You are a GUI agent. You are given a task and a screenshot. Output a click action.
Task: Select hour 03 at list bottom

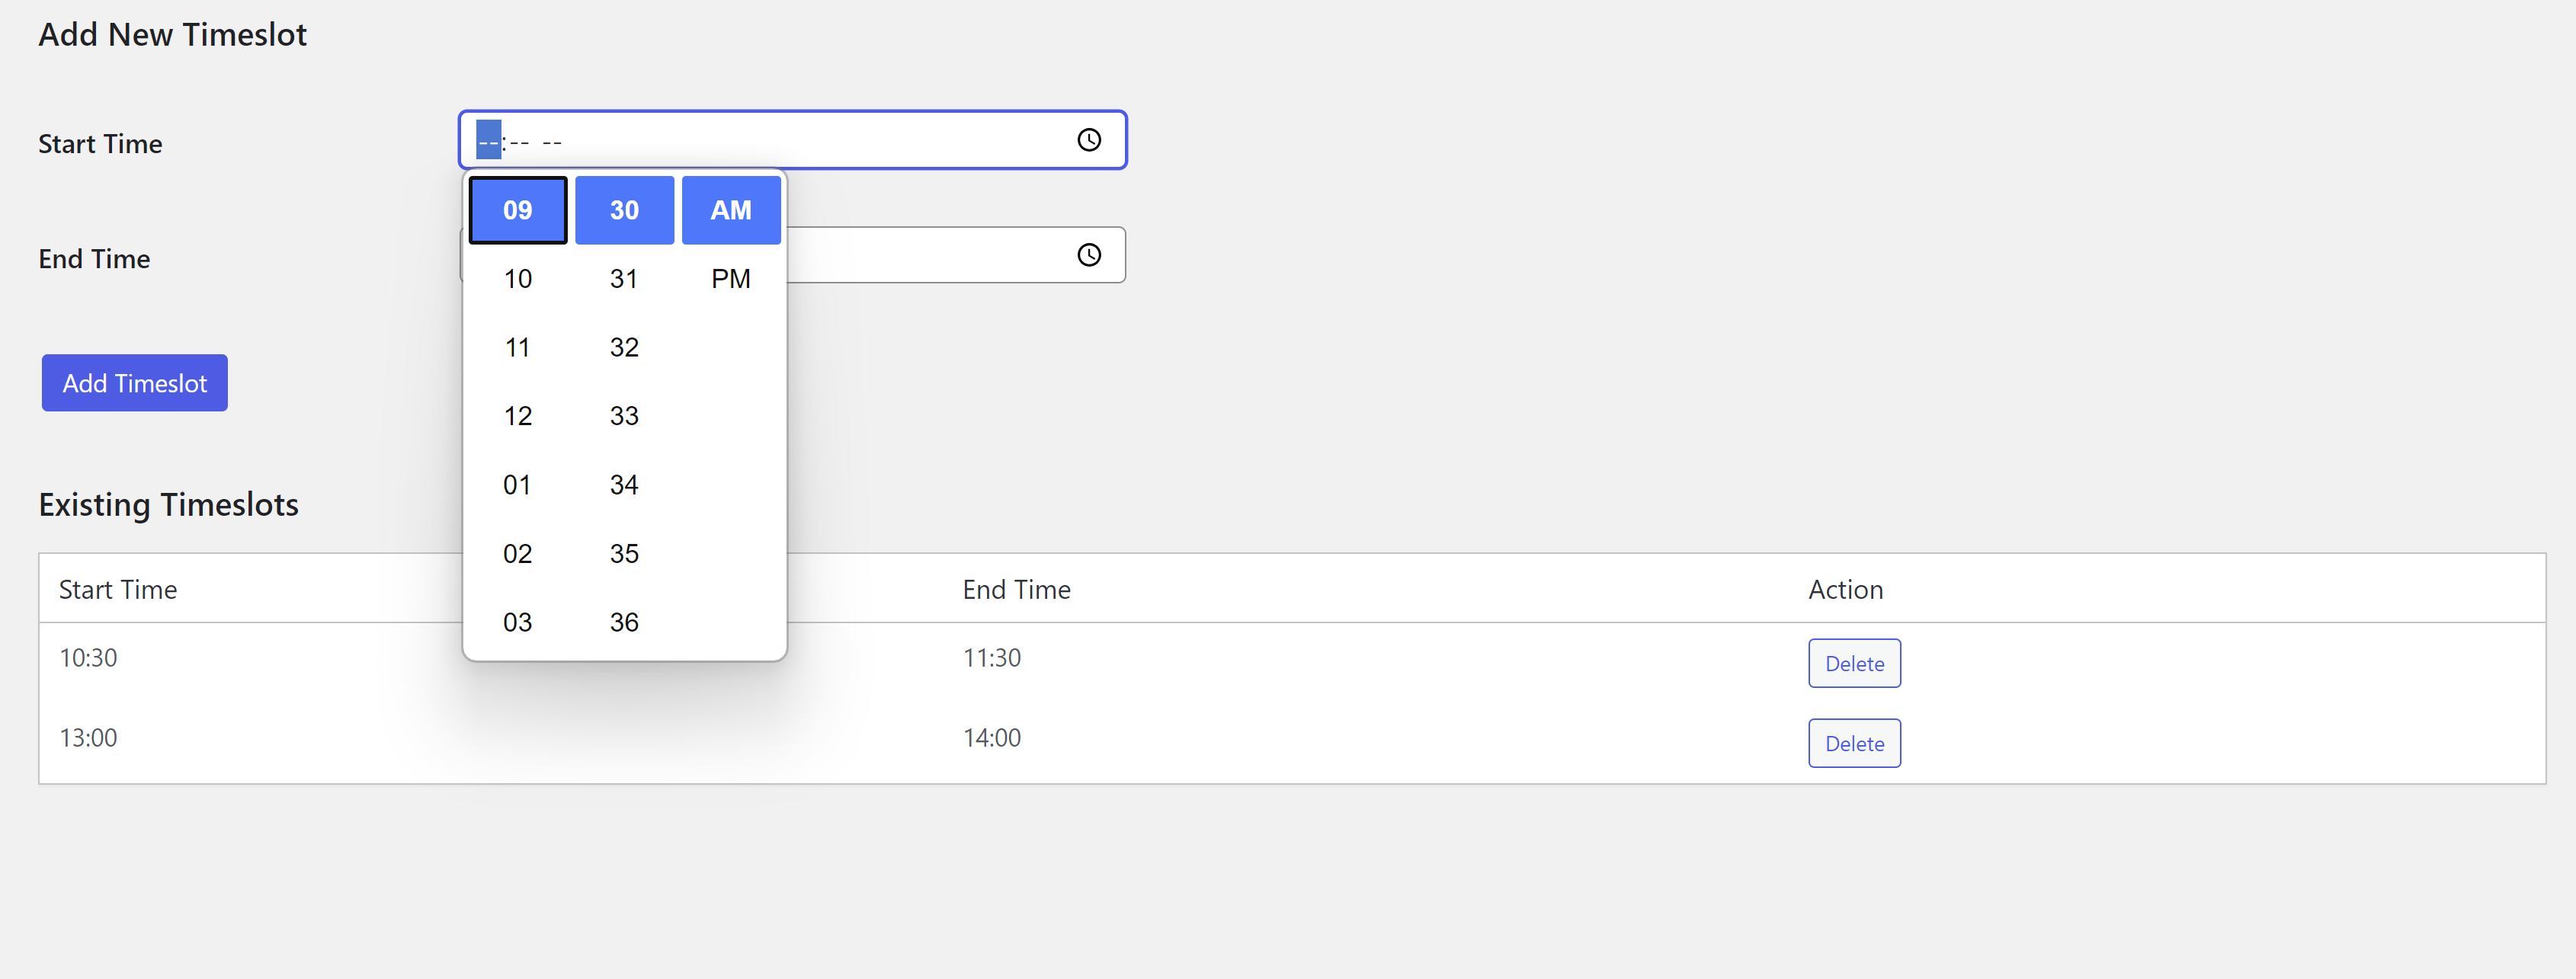(x=517, y=622)
